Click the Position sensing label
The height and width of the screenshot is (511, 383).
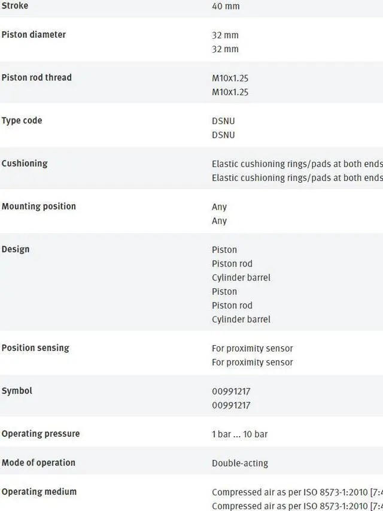[x=35, y=348]
